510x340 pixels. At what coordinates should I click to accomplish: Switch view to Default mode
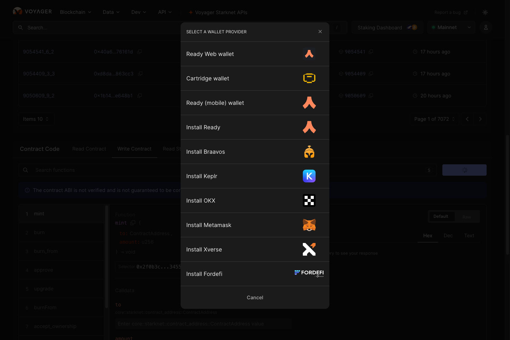441,216
